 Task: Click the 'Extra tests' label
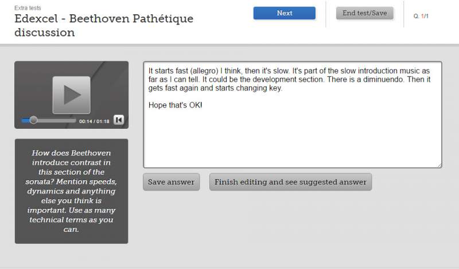[x=28, y=8]
